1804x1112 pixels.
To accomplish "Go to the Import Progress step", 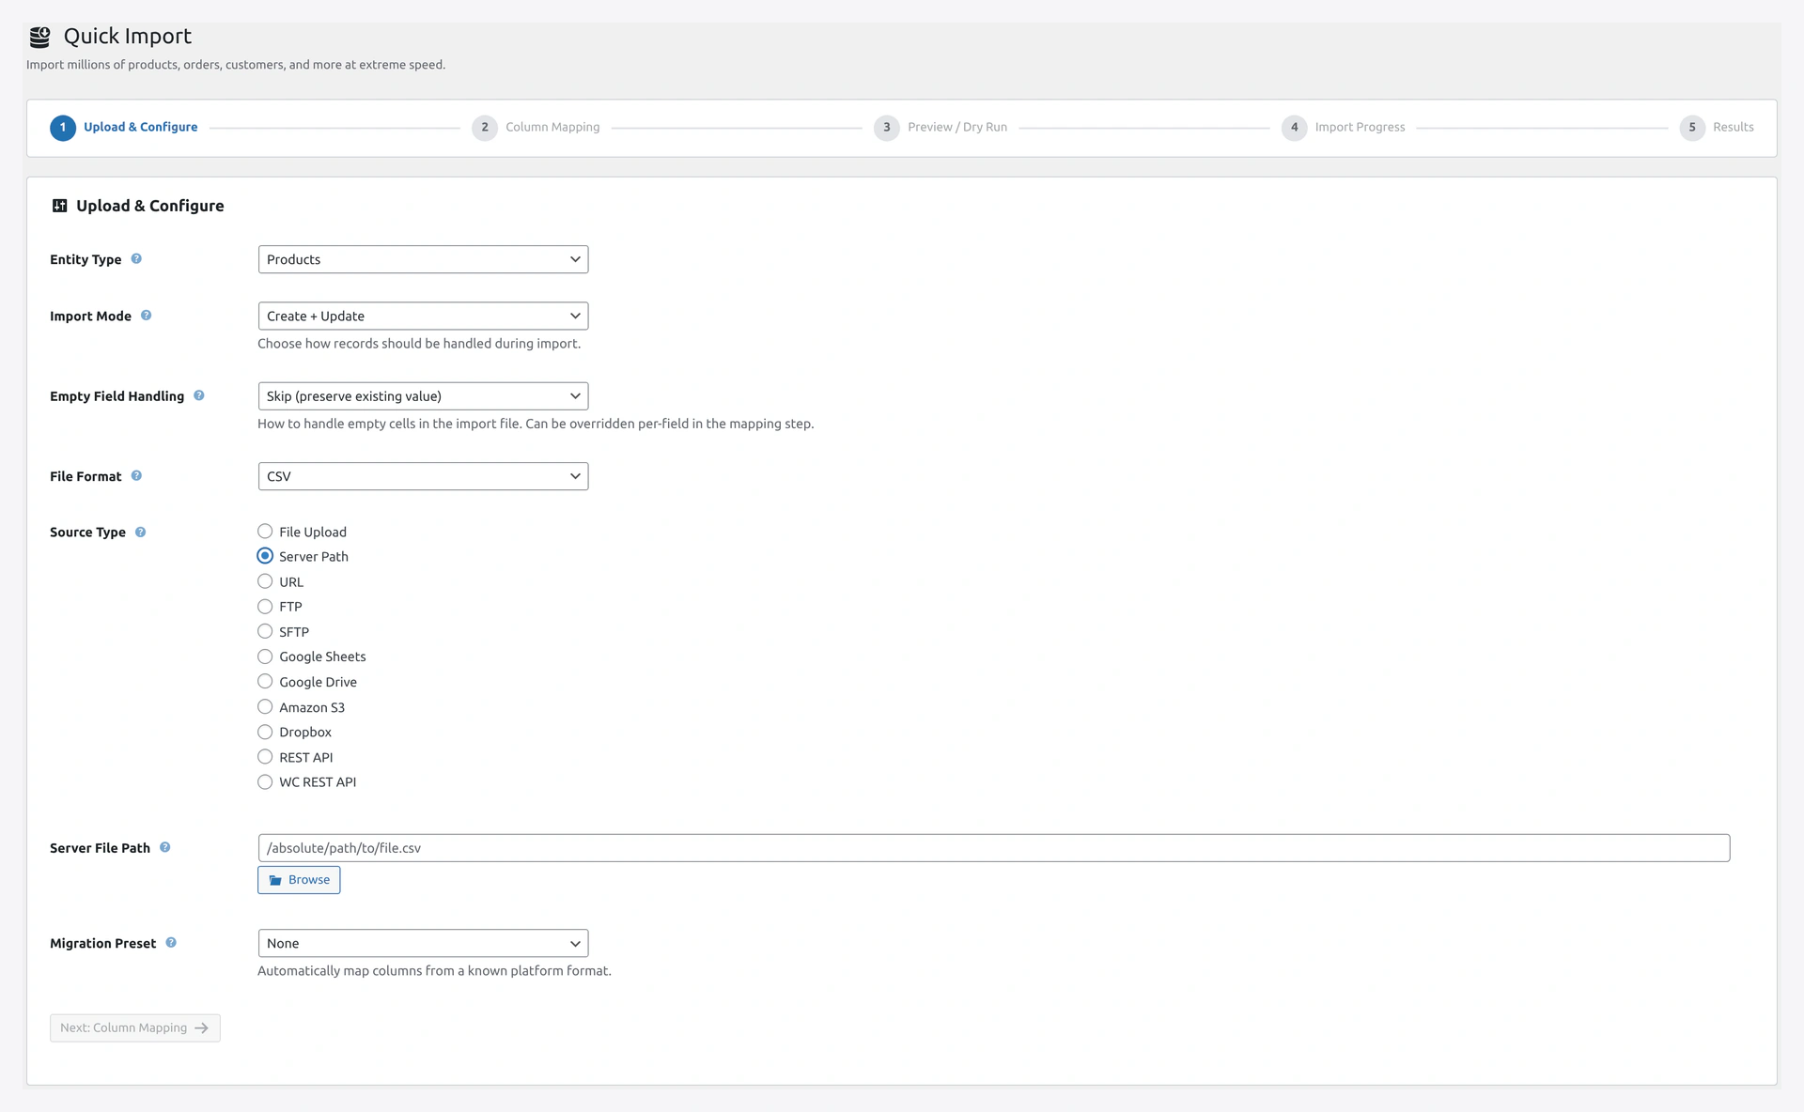I will 1360,127.
